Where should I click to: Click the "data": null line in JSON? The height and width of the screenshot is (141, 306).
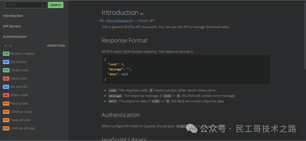click(118, 74)
